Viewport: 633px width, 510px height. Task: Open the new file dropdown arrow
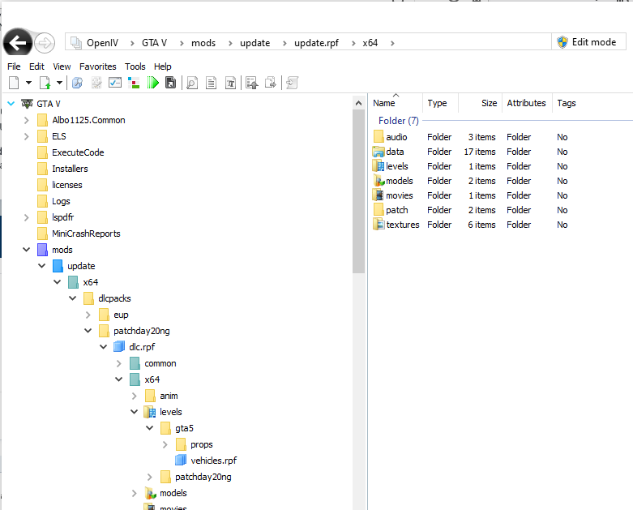pyautogui.click(x=28, y=83)
